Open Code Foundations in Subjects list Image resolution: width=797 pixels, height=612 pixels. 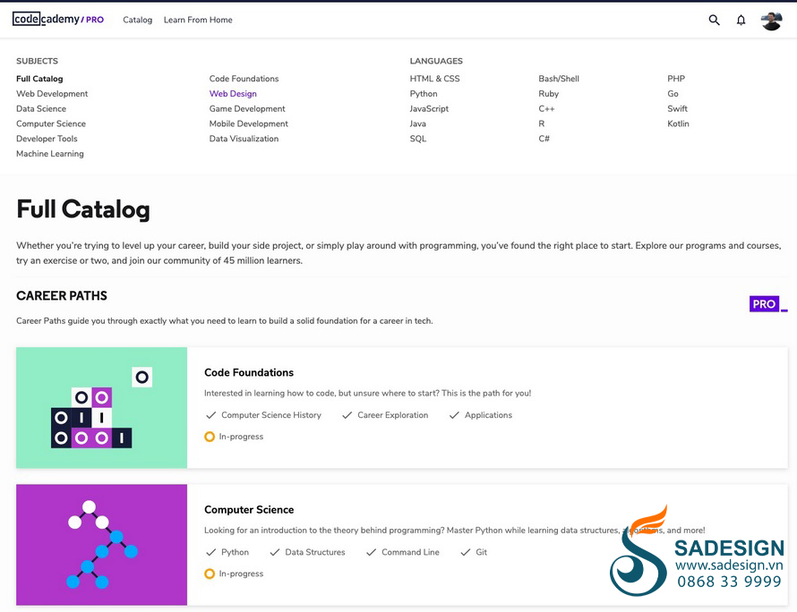[x=244, y=79]
